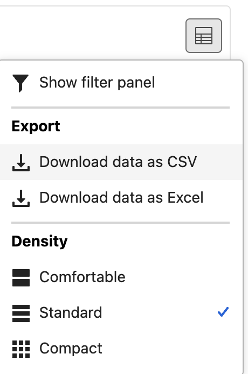Select Comfortable density option
Screen dimensions: 248x374
point(121,277)
